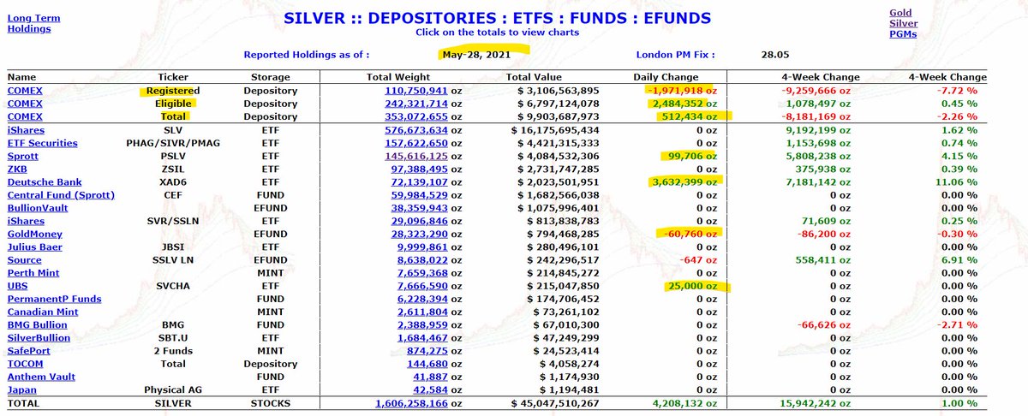View chart for ETF Securities weight 157,622,650

pos(416,143)
